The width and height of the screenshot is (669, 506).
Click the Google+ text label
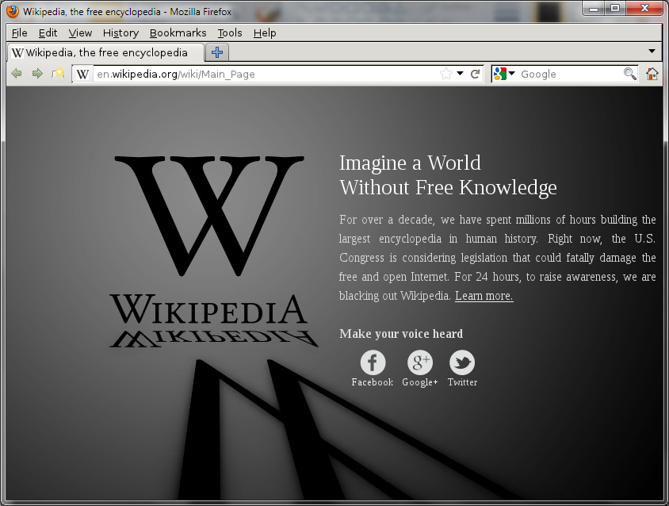(420, 382)
